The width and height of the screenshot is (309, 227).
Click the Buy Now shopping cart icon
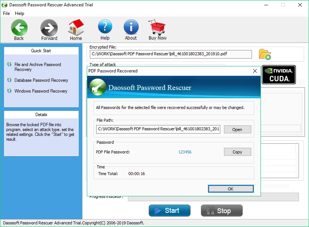pos(157,27)
